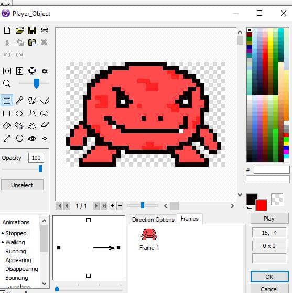This screenshot has width=292, height=293.
Task: Click the crop image icon
Action: coord(32,71)
